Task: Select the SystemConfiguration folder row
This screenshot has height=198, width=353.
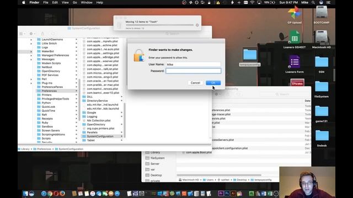Action: tap(103, 136)
